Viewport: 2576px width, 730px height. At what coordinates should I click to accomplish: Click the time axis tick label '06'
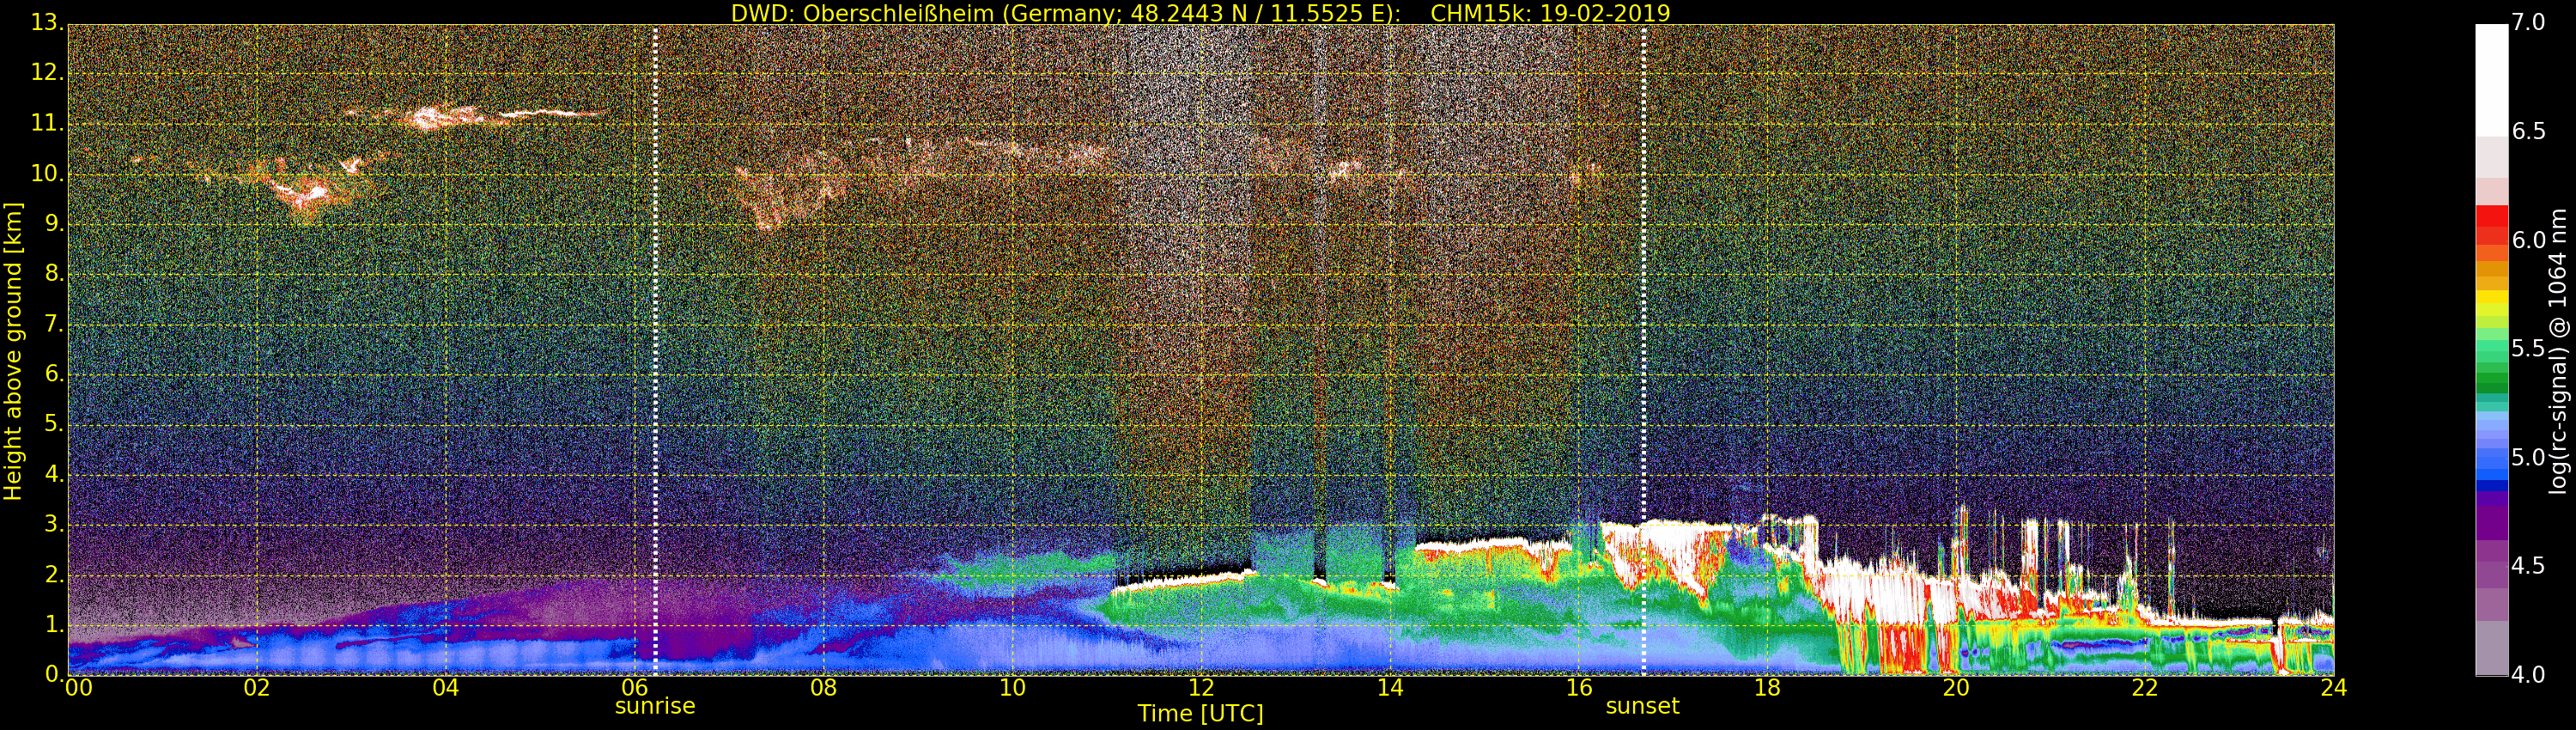point(635,688)
